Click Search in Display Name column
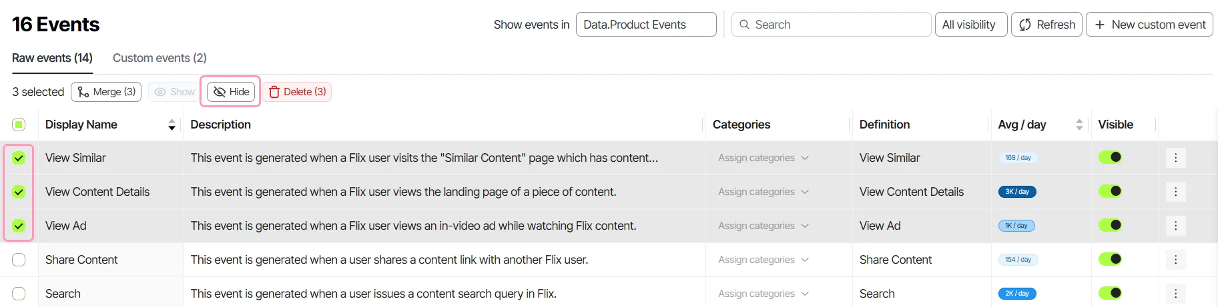1226x307 pixels. click(x=63, y=294)
